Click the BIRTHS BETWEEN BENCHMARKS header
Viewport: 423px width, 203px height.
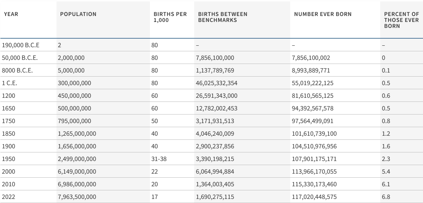coord(222,17)
